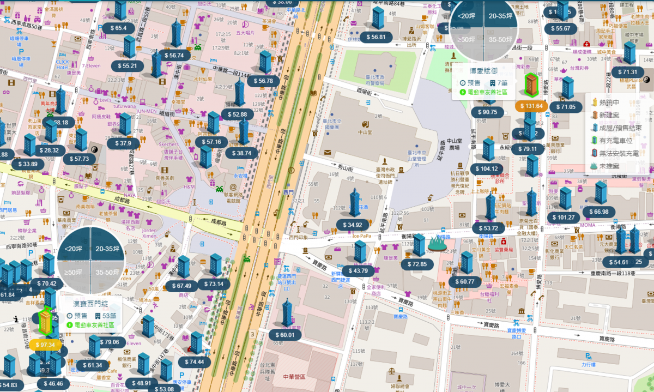Choose 35-50坪 in the radial filter above 漢寶西門綻

(x=107, y=273)
